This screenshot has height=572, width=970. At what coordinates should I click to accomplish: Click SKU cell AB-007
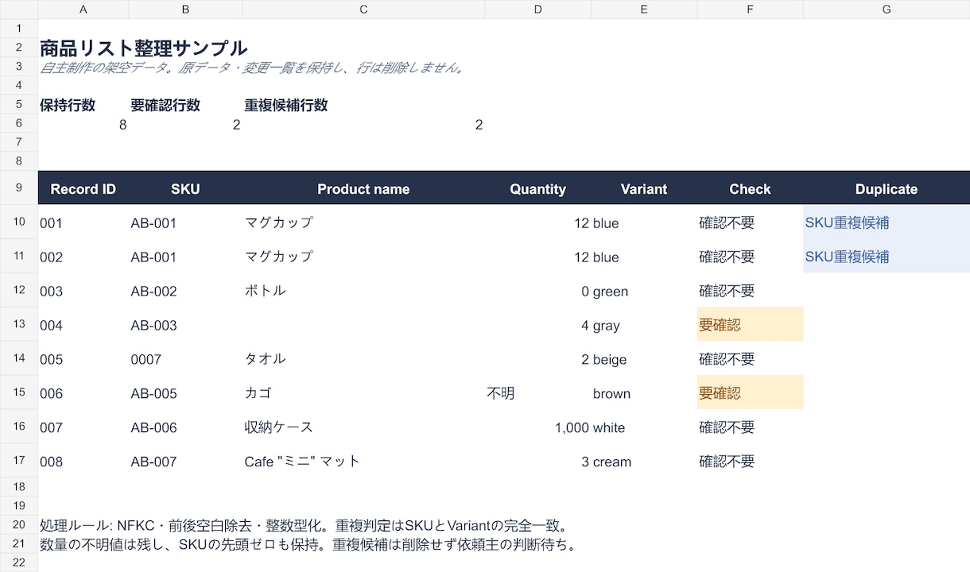[185, 462]
